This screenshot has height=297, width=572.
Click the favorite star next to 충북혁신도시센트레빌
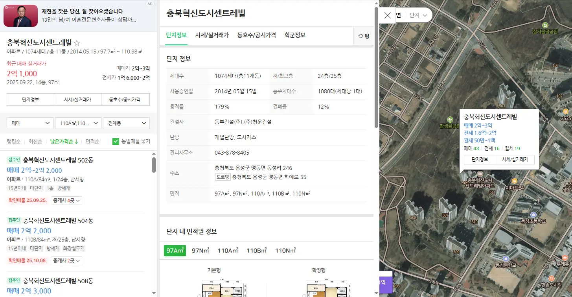pyautogui.click(x=77, y=43)
